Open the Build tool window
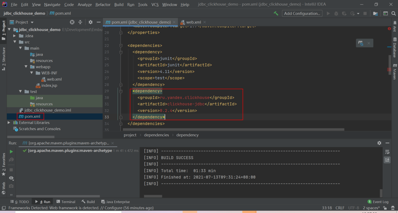 (x=88, y=202)
